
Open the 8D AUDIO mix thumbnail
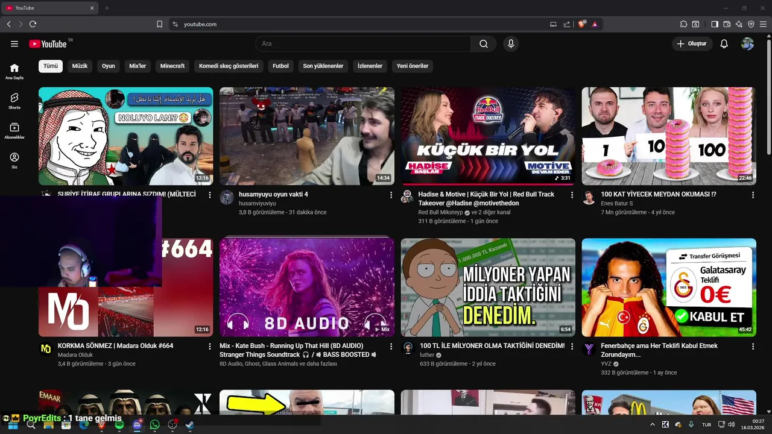pos(307,288)
